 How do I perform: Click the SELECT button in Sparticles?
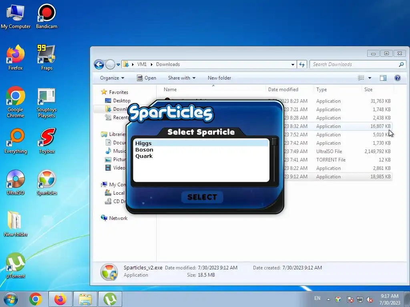202,197
